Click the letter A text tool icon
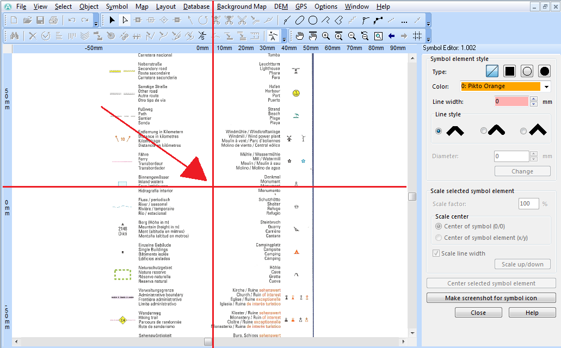 pyautogui.click(x=273, y=36)
